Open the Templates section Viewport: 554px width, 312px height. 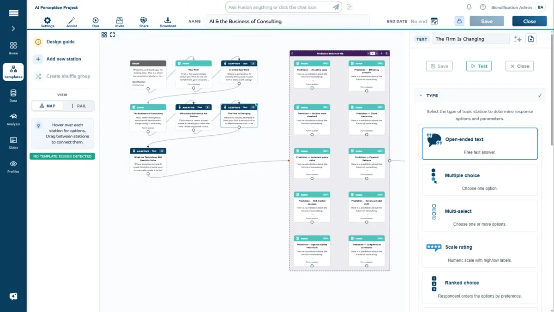[13, 72]
